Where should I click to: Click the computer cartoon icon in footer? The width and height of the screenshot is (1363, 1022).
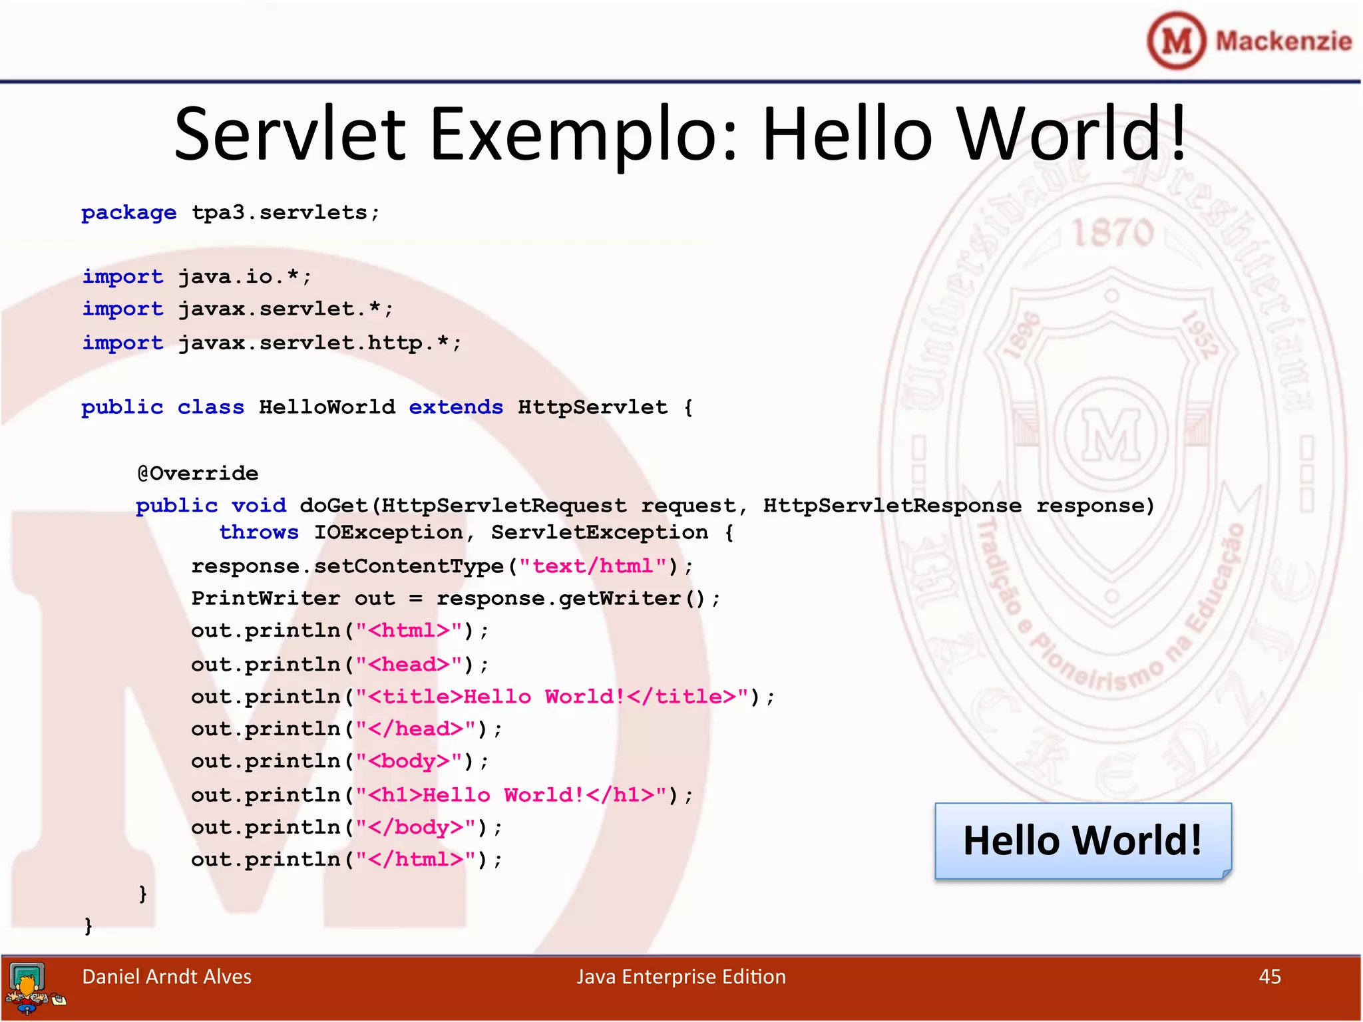[x=35, y=989]
